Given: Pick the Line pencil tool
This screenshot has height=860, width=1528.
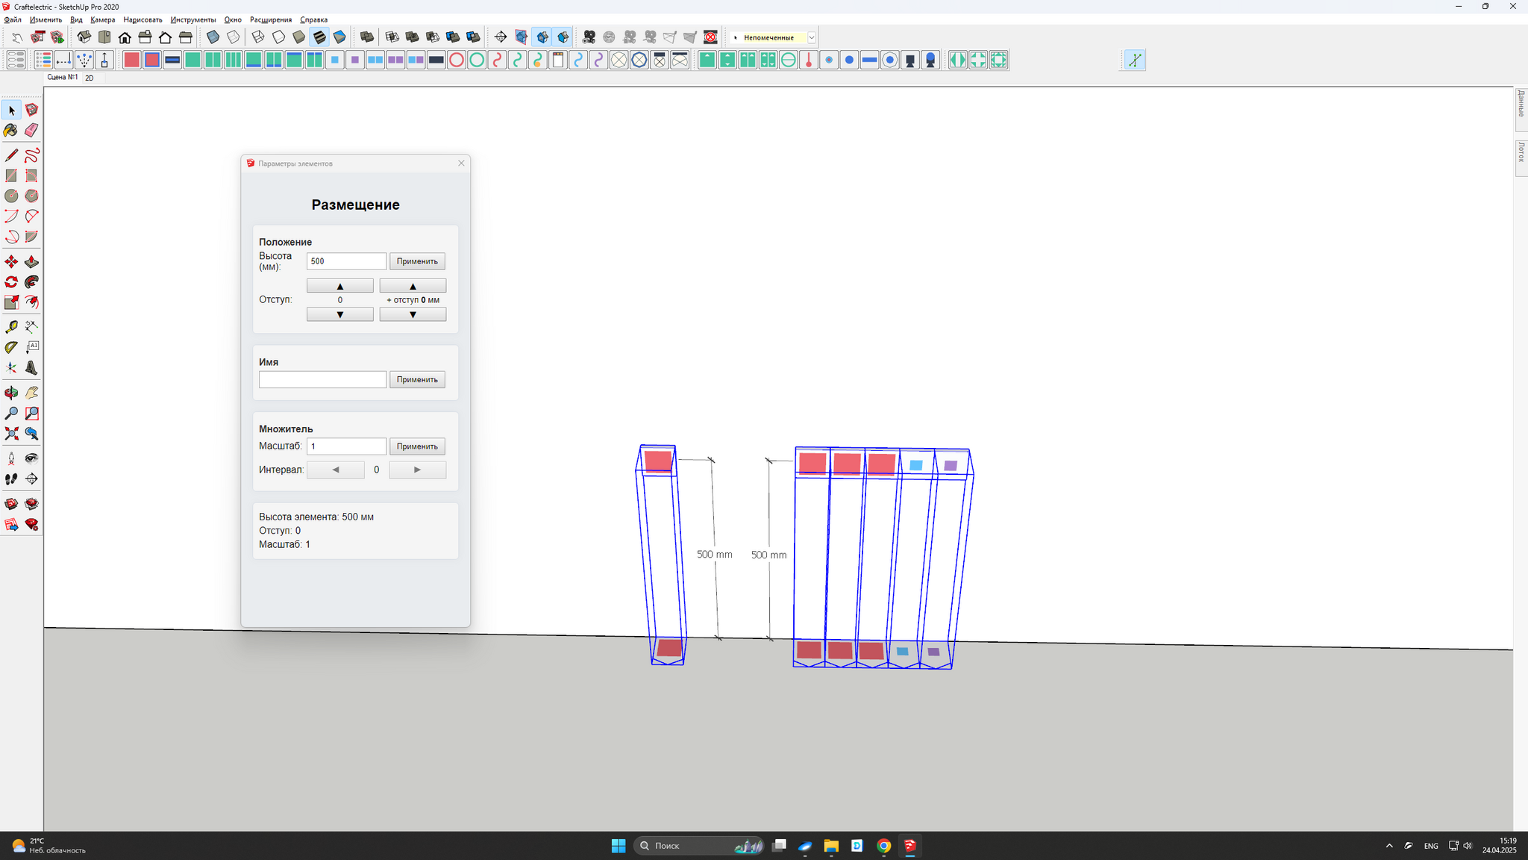Looking at the screenshot, I should tap(11, 155).
